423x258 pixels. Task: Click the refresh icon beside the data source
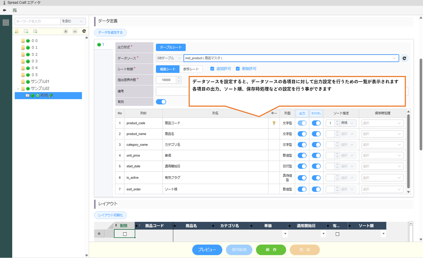(404, 58)
